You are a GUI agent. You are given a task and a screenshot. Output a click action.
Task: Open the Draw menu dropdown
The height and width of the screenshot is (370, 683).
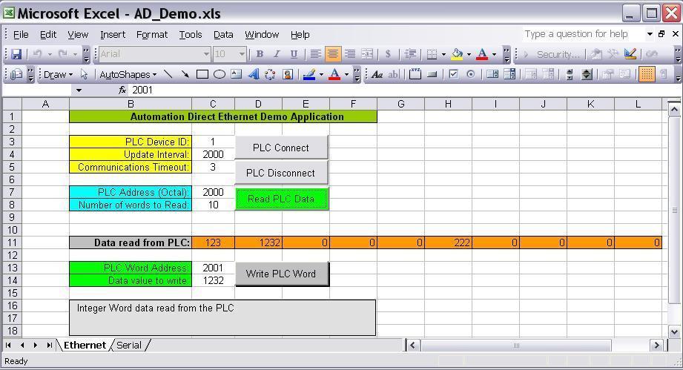pyautogui.click(x=58, y=74)
